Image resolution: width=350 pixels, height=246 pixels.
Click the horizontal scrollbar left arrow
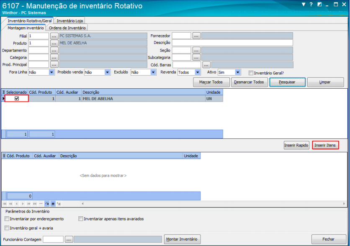pyautogui.click(x=83, y=204)
